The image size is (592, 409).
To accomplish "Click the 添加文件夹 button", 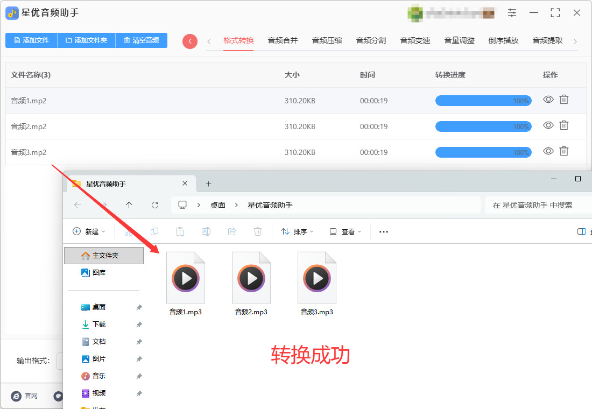I will tap(87, 40).
